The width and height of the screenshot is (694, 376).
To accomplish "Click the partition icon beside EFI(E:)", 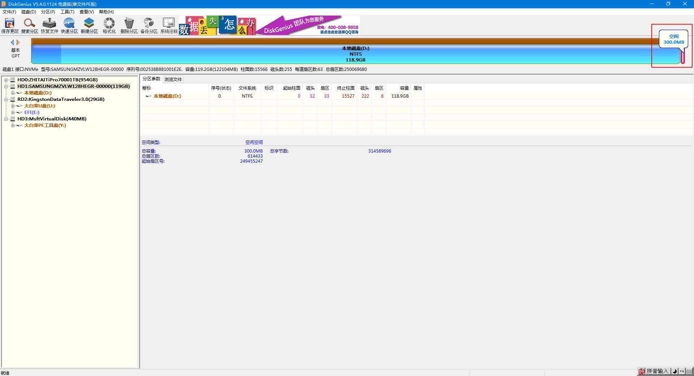I will pos(20,112).
